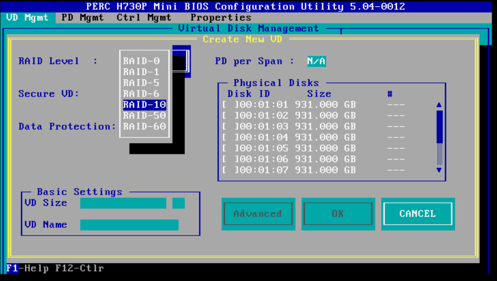Check disk 00:01:02 checkbox
Screen dimensions: 497x281
(x=230, y=116)
